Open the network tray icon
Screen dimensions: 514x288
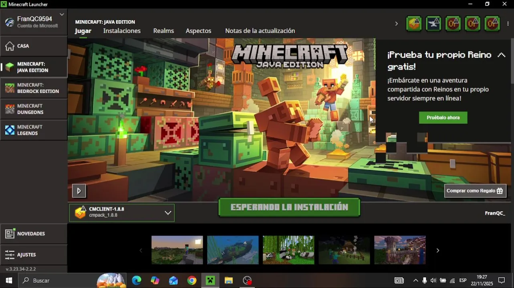pos(452,280)
